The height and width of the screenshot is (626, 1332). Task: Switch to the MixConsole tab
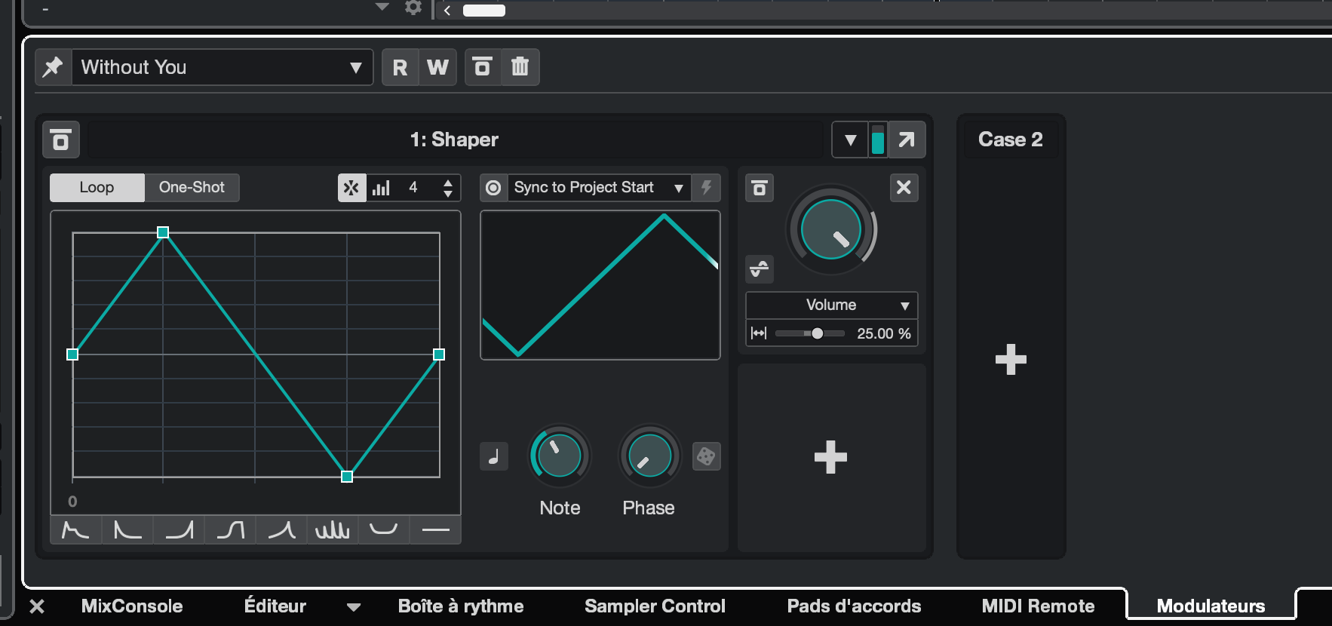tap(132, 606)
